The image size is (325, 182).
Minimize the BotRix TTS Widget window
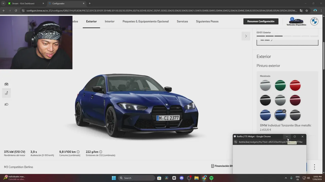287,136
